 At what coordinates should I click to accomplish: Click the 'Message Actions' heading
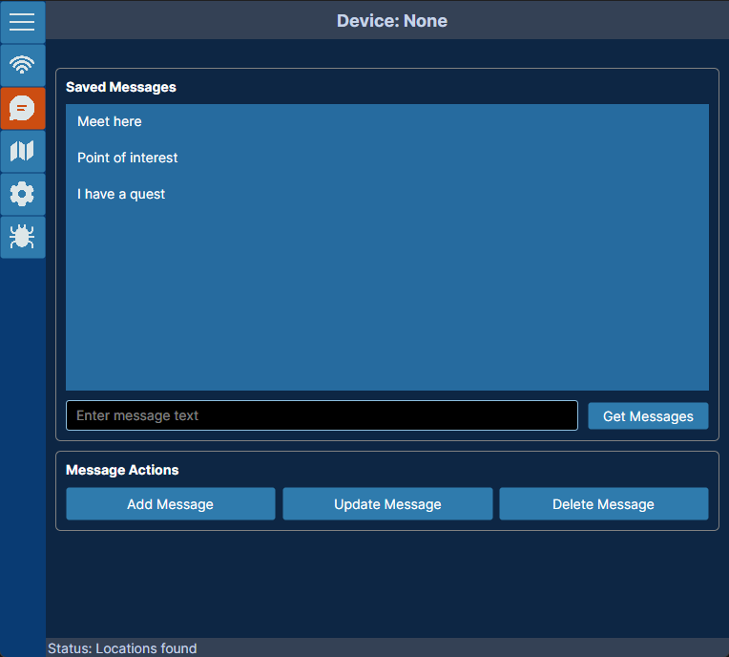click(x=122, y=470)
